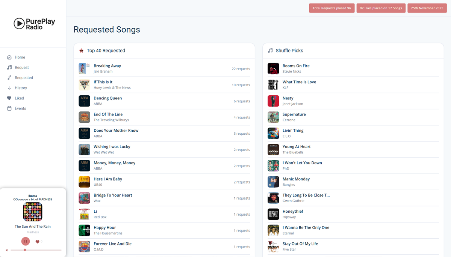The width and height of the screenshot is (451, 257).
Task: Go to the Request page
Action: (x=21, y=68)
